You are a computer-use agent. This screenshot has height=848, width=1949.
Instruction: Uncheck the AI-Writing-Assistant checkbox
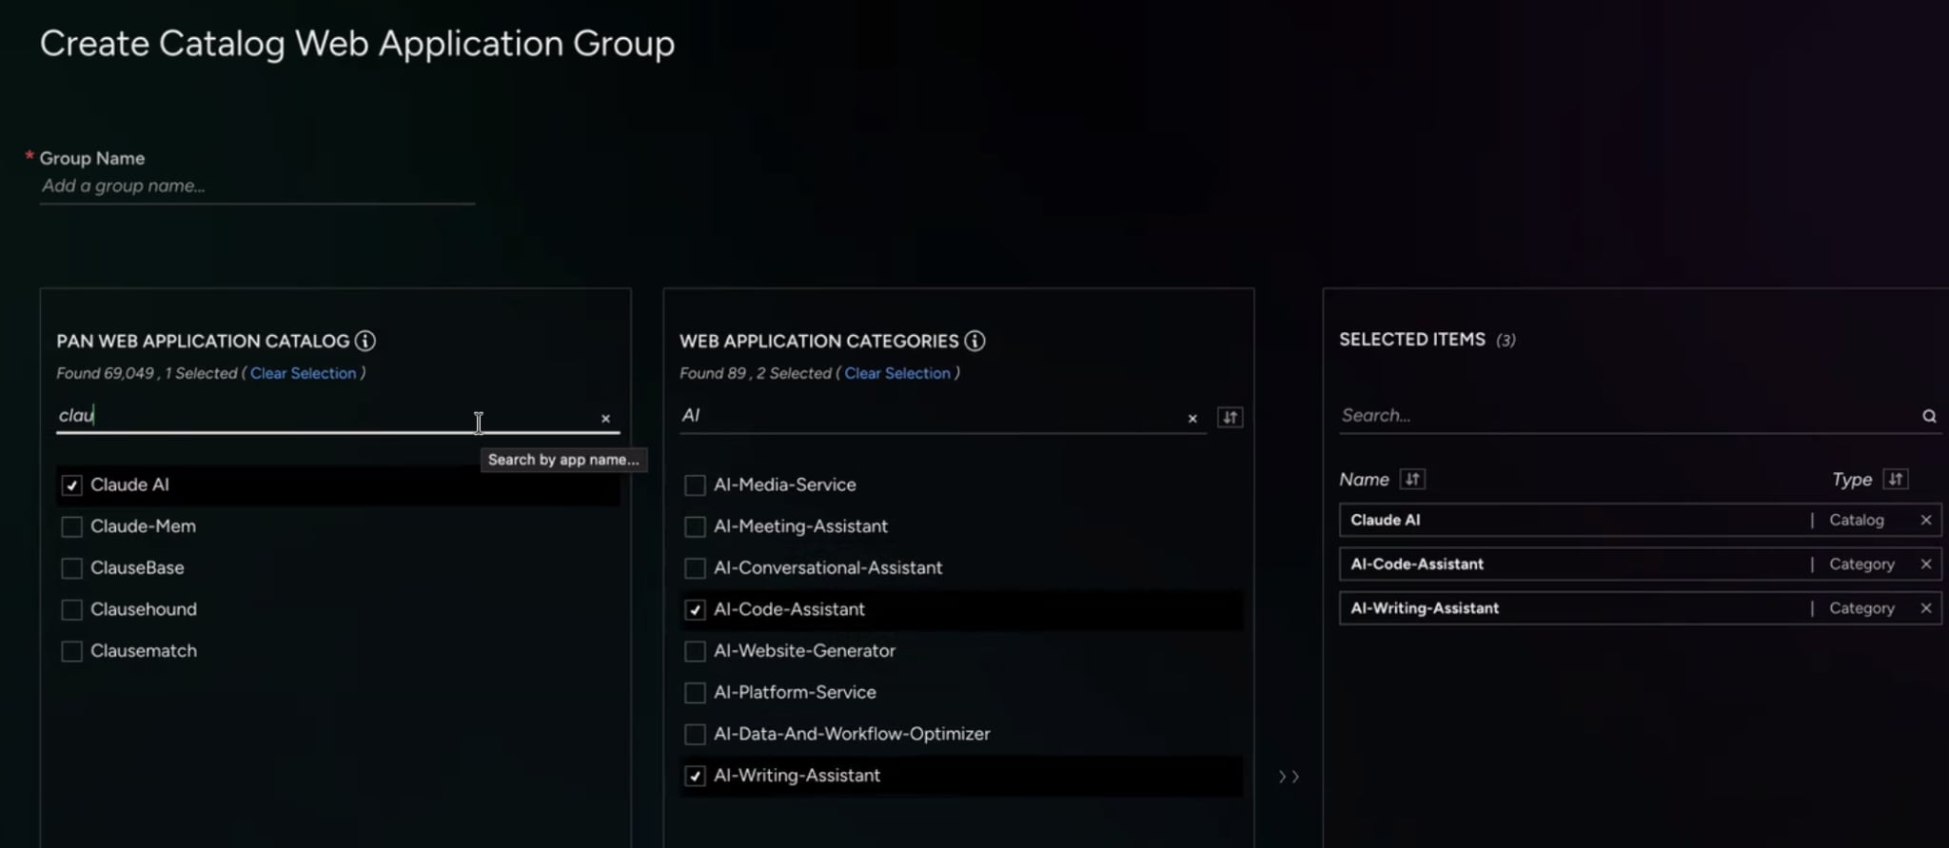pyautogui.click(x=695, y=776)
